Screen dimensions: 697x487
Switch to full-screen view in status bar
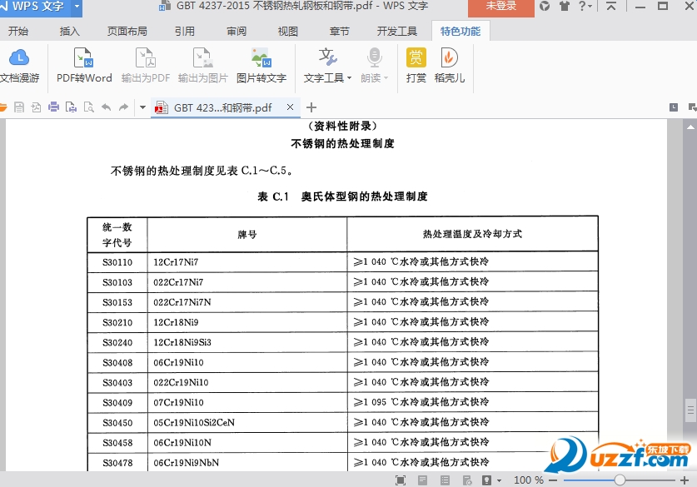pos(400,480)
